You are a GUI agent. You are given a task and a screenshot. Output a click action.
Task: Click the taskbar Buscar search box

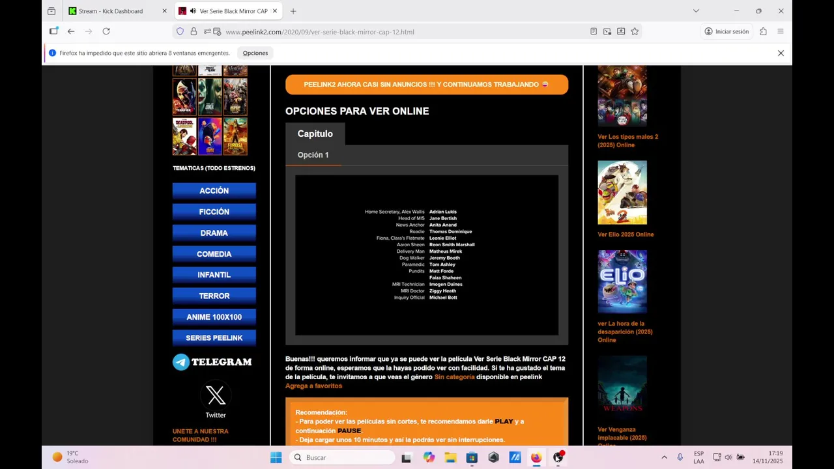pos(342,457)
